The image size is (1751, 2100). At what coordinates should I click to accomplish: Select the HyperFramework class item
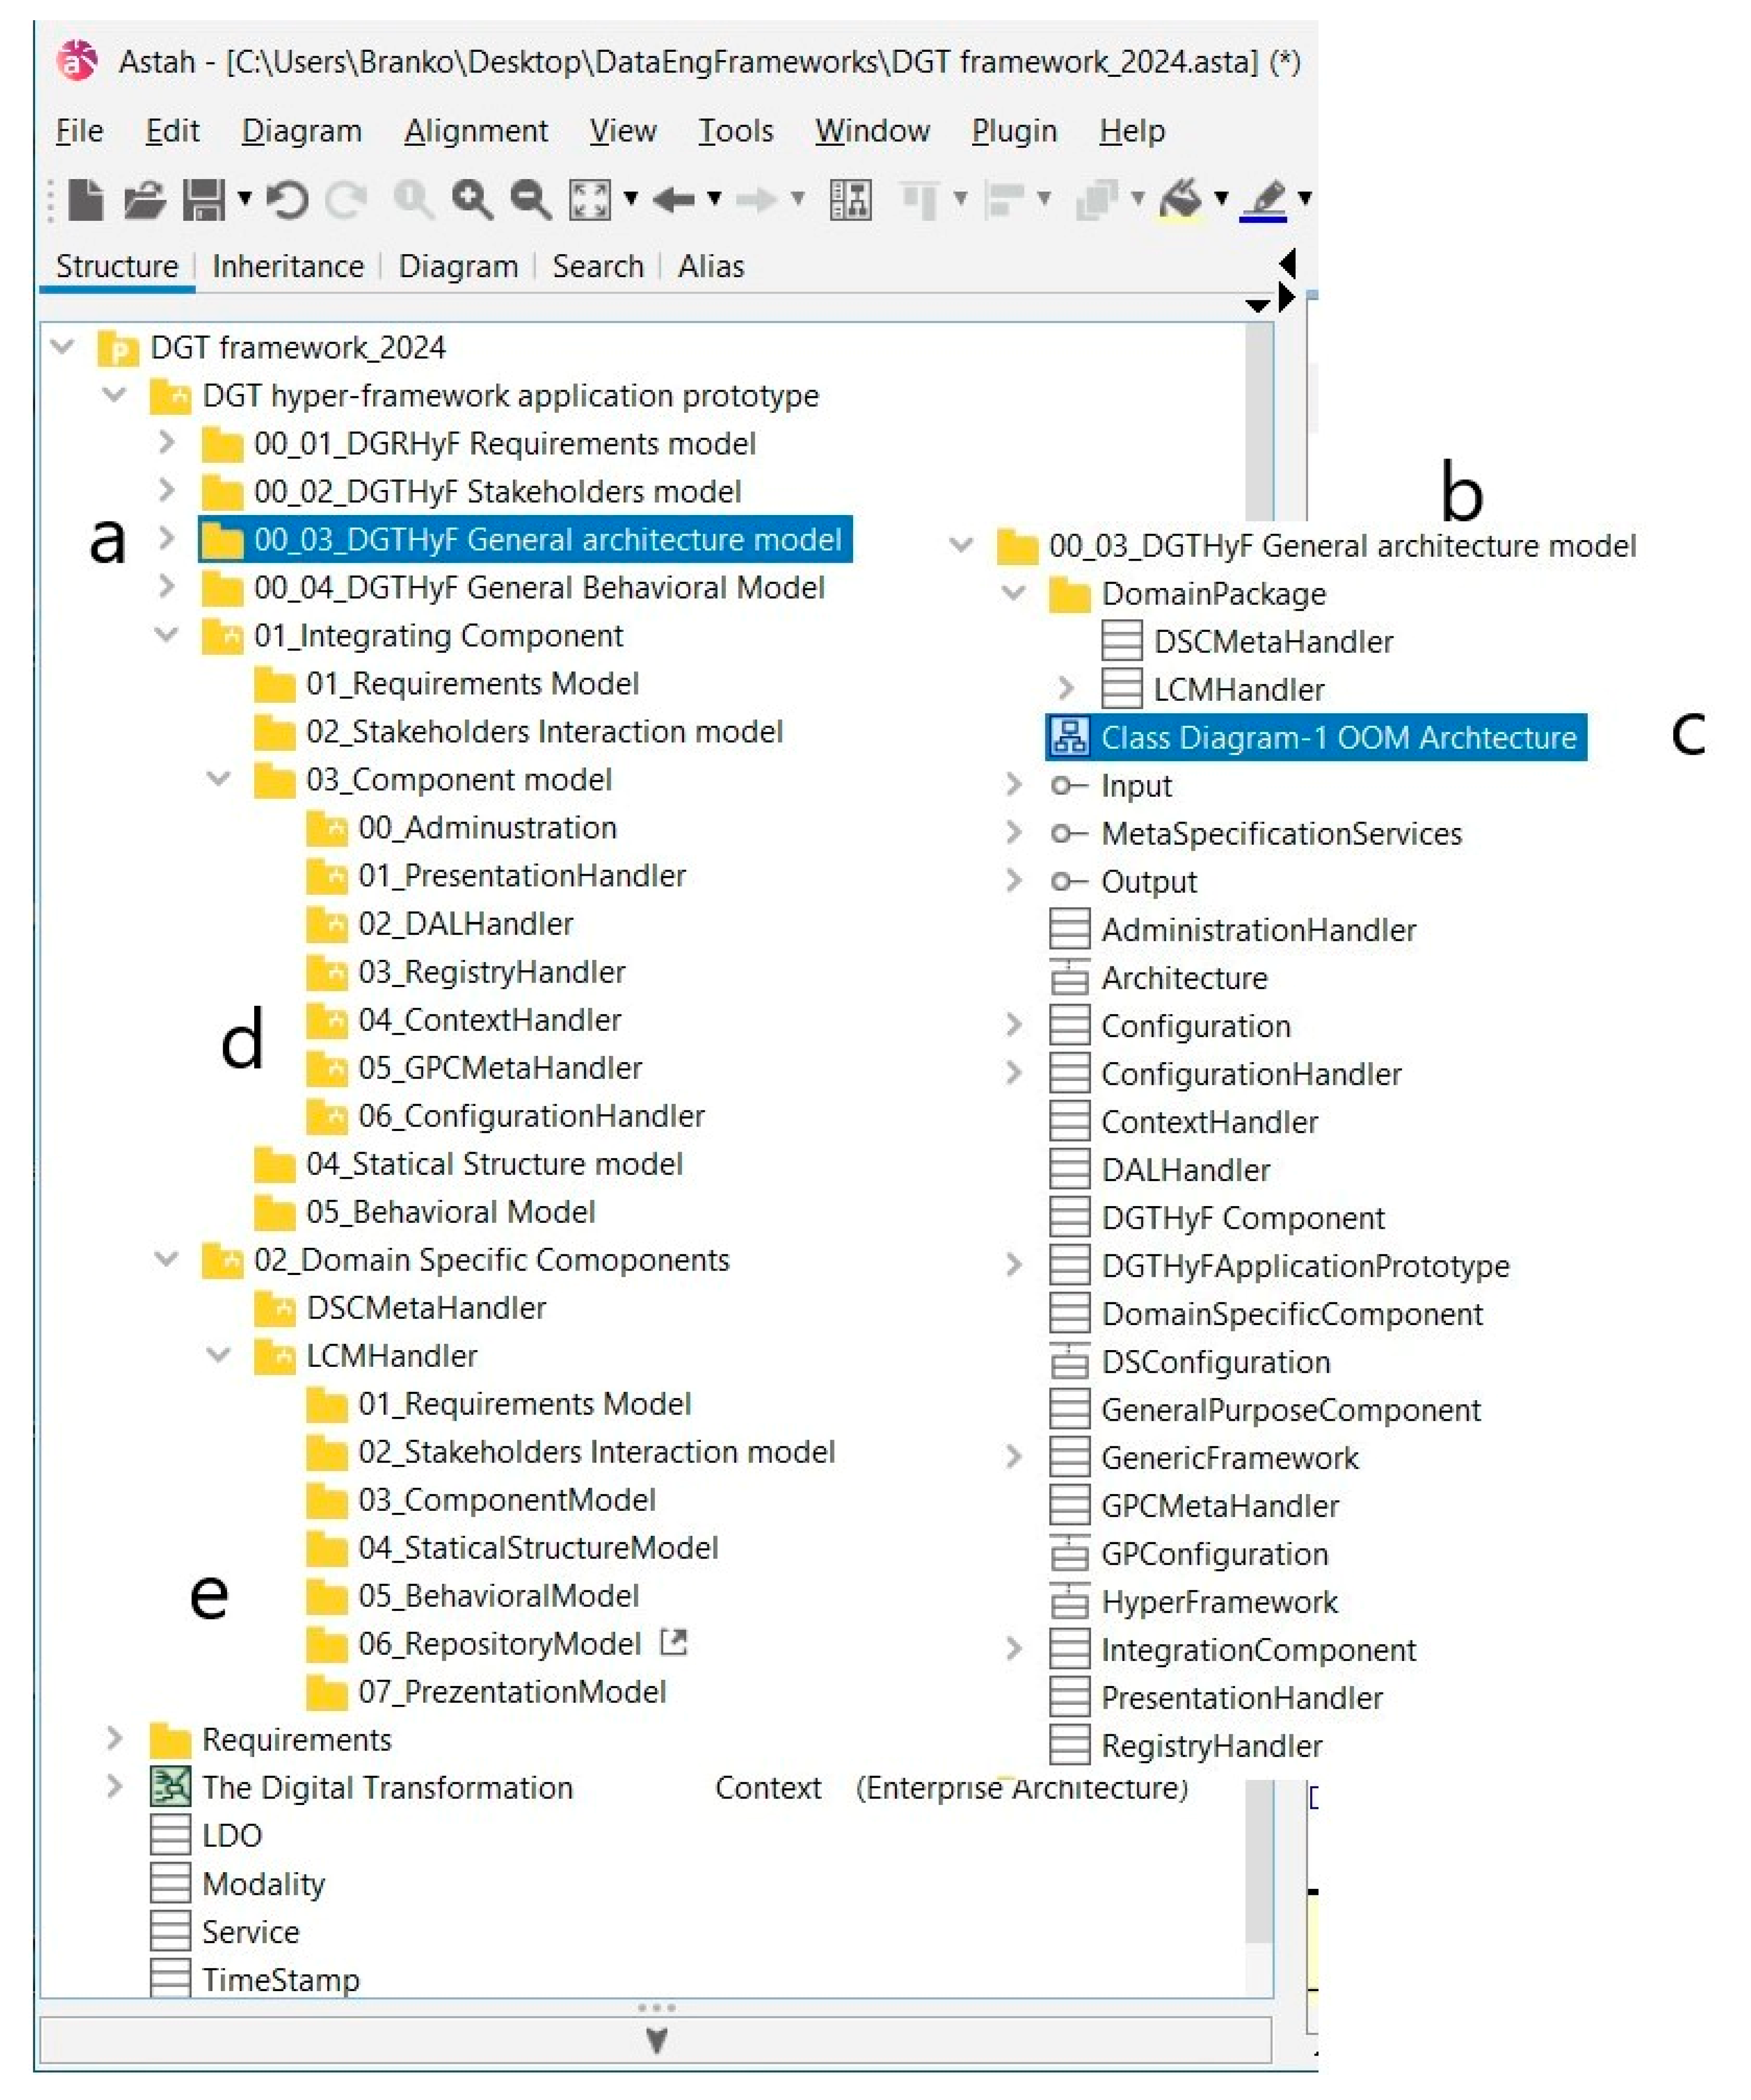[x=1194, y=1602]
